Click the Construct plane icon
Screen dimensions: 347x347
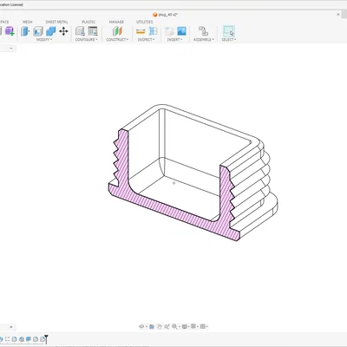click(117, 31)
